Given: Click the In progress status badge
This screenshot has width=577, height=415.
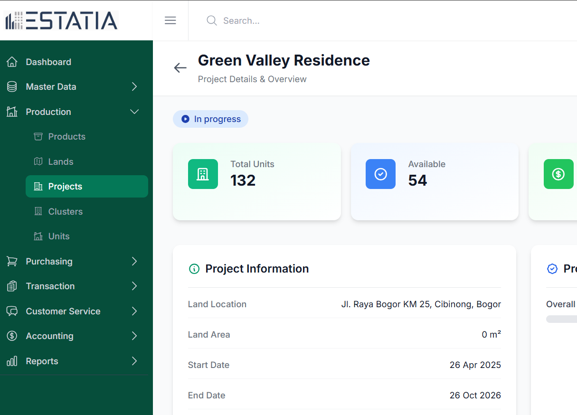Looking at the screenshot, I should point(210,119).
